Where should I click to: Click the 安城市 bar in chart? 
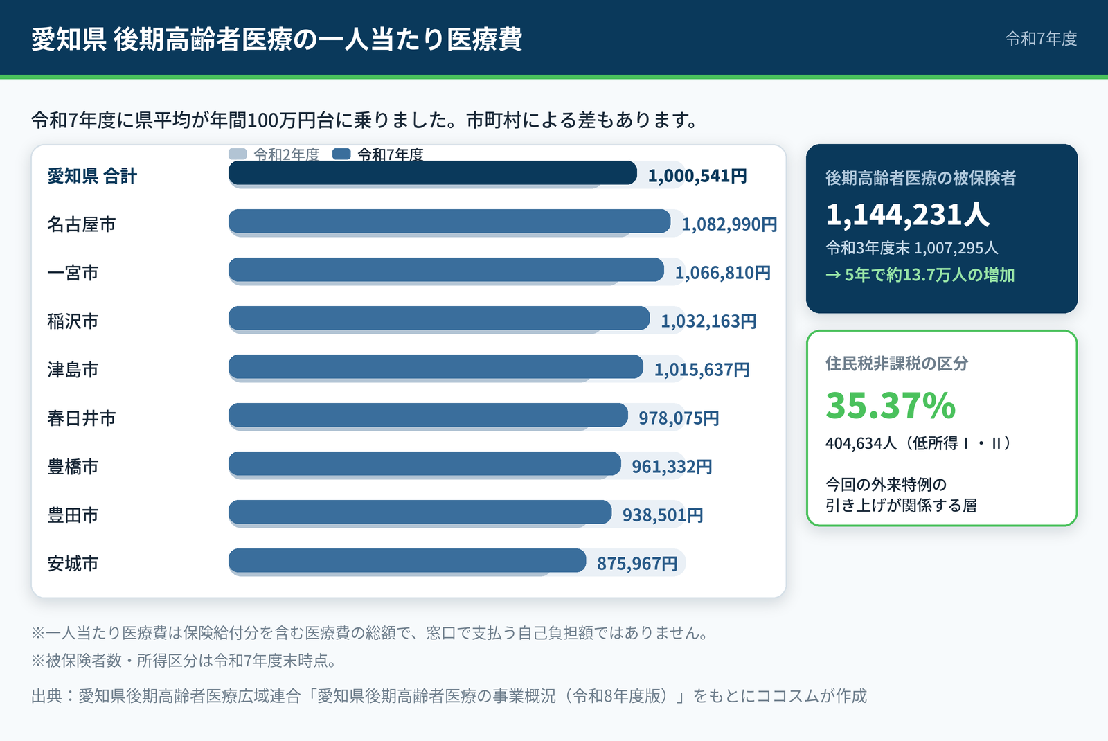pyautogui.click(x=407, y=561)
